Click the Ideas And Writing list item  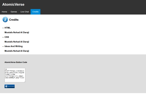[14, 46]
